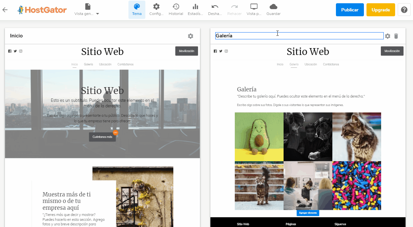Screen dimensions: 413x227
Task: Click the Inicio page panel title
Action: tap(17, 36)
